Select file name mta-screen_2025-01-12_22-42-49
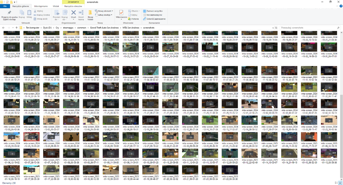 click(250, 161)
